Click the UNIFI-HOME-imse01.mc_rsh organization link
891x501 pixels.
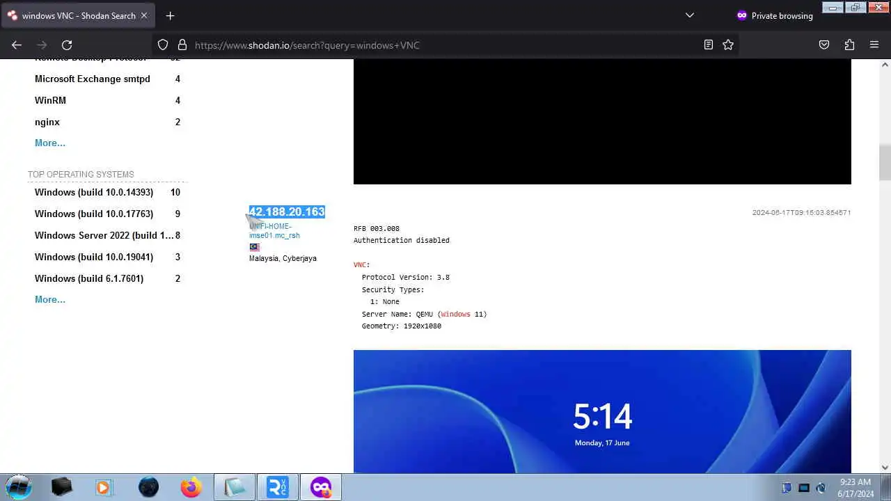274,230
